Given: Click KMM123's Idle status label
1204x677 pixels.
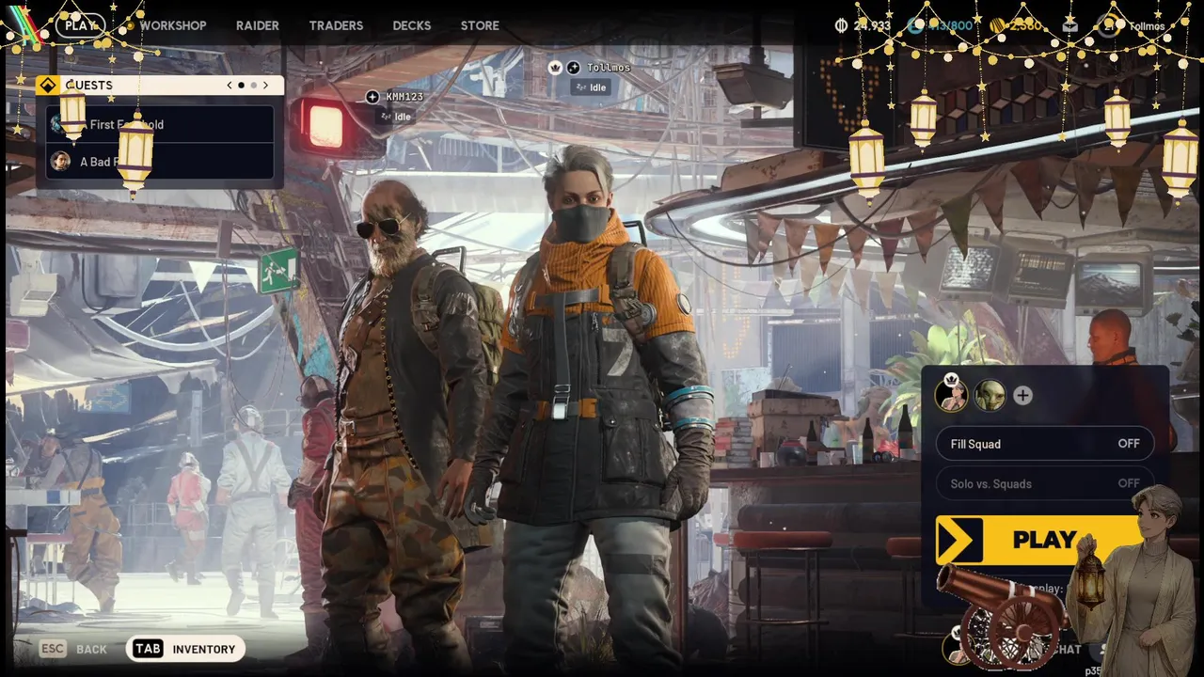Looking at the screenshot, I should point(395,117).
